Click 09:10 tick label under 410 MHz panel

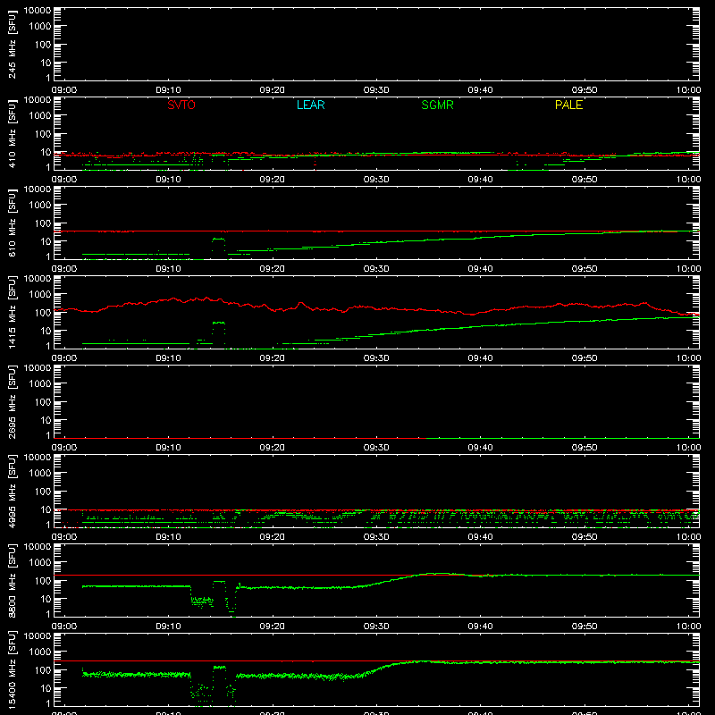168,180
